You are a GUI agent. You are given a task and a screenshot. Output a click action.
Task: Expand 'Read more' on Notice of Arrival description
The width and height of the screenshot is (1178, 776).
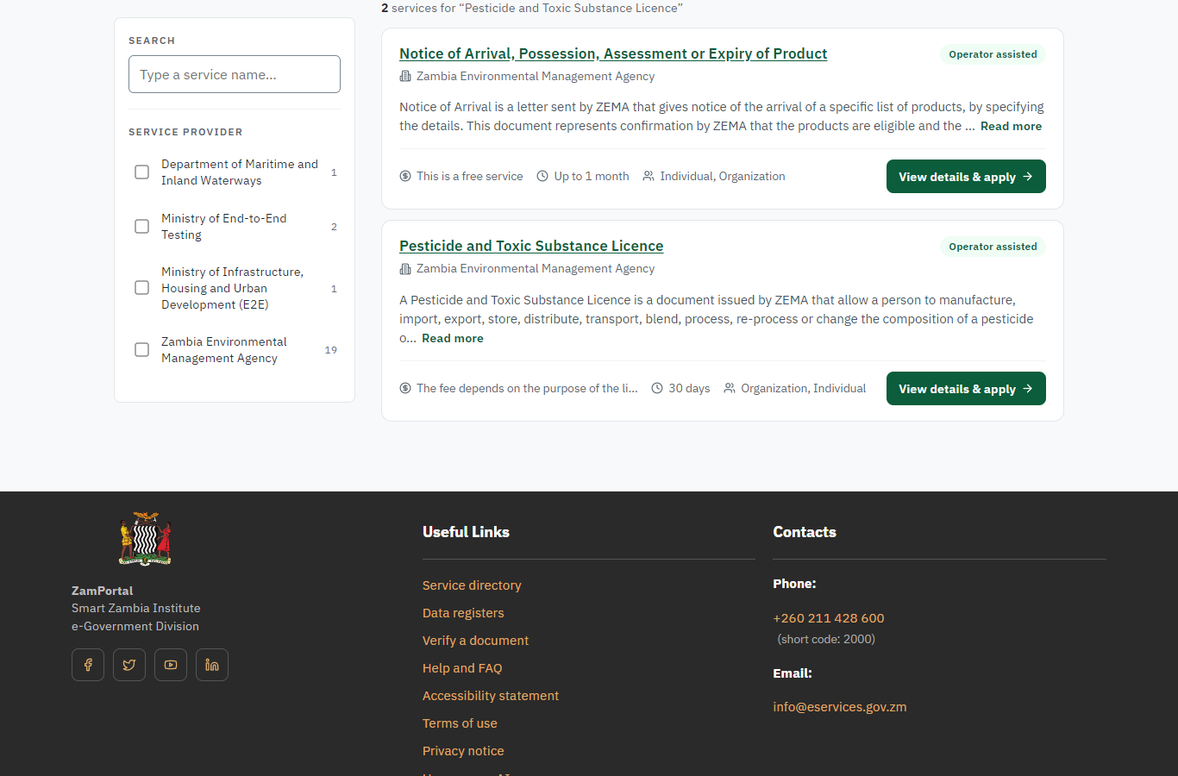[1011, 126]
